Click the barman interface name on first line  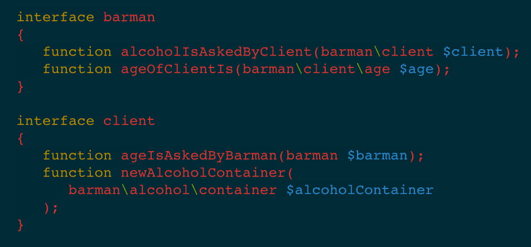pyautogui.click(x=130, y=17)
